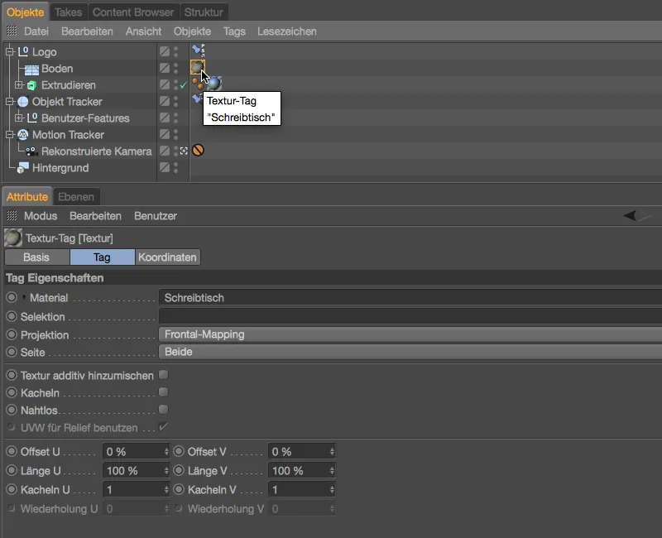Collapse the Objekt Tracker hierarchy
This screenshot has width=662, height=538.
pyautogui.click(x=9, y=102)
